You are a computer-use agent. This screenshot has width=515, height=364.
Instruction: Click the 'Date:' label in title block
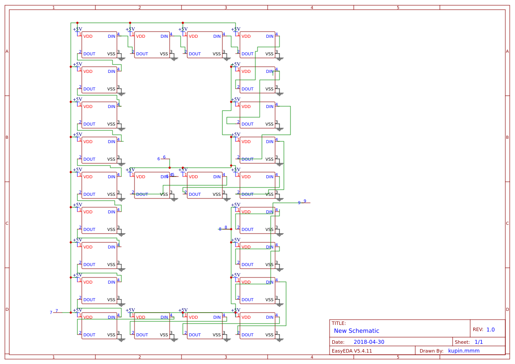338,342
